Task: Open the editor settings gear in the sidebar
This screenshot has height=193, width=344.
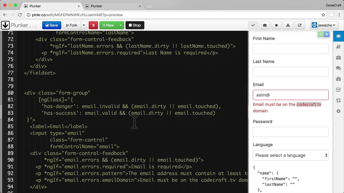Action: point(338,111)
